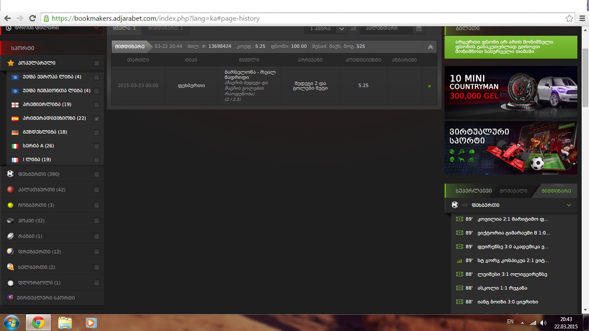Click the soccer ball icon beside ფეხბურთი (390)
The width and height of the screenshot is (589, 331).
click(11, 174)
